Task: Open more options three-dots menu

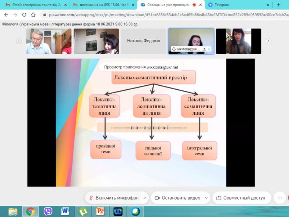Action: tap(279, 198)
